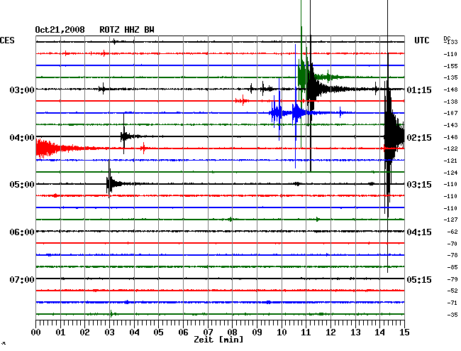Click the DC offset value -127
The height and width of the screenshot is (351, 461).
coord(450,220)
